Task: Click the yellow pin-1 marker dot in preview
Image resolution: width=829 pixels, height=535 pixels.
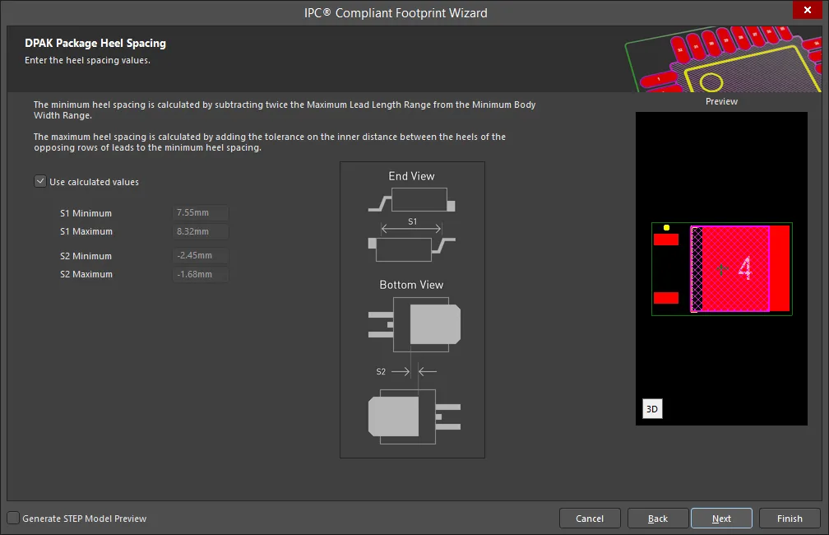Action: click(667, 227)
